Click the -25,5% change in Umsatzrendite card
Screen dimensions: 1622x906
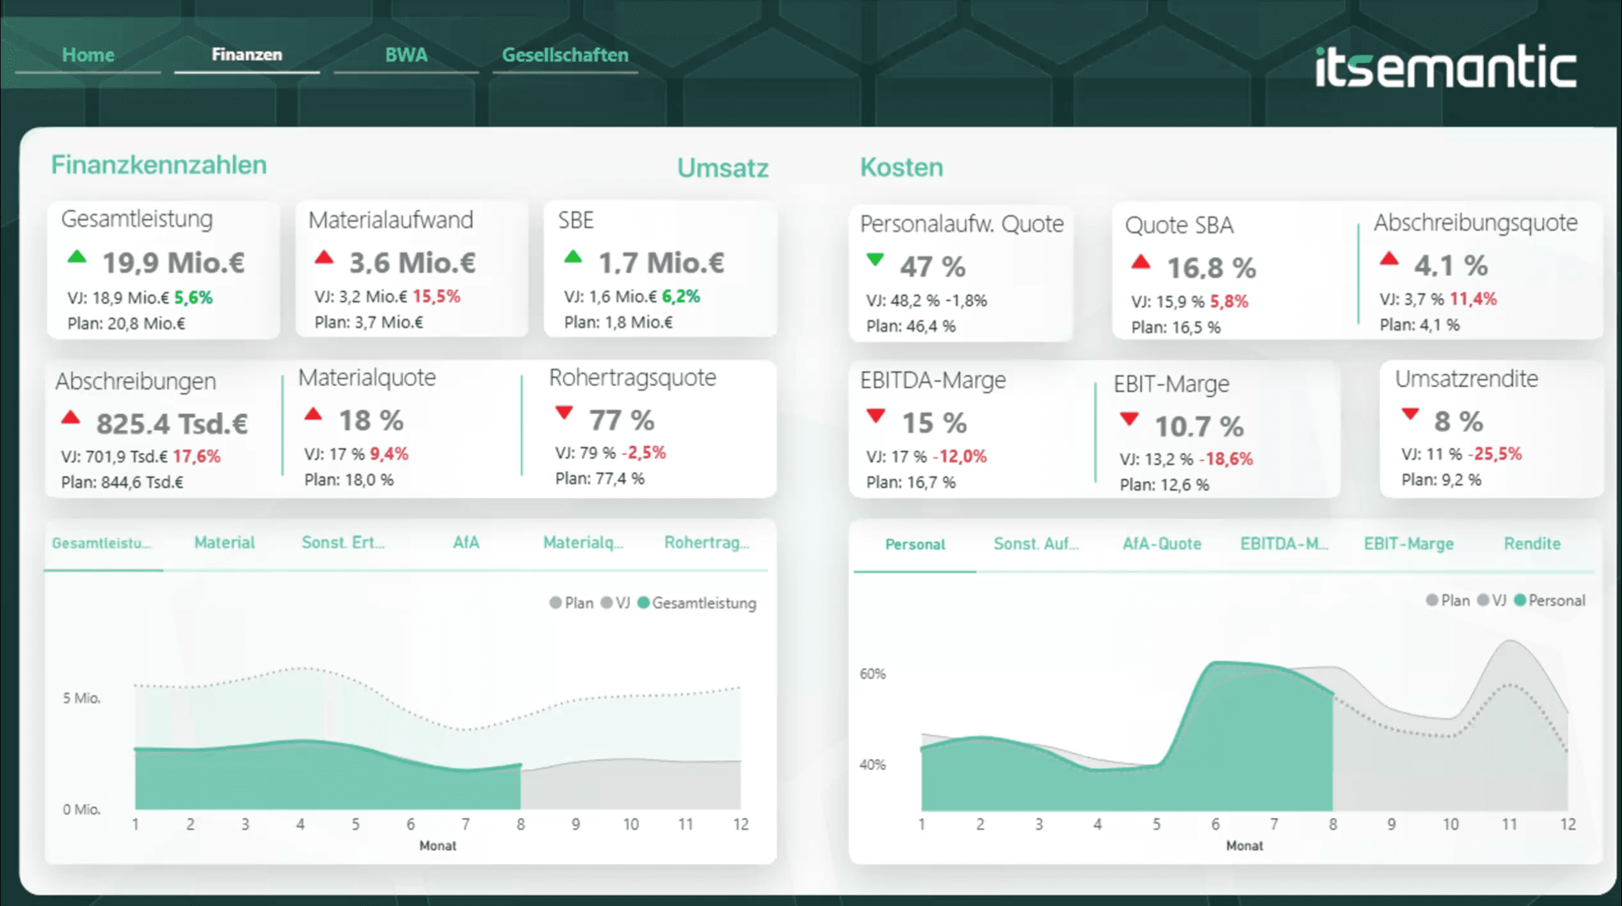point(1495,454)
